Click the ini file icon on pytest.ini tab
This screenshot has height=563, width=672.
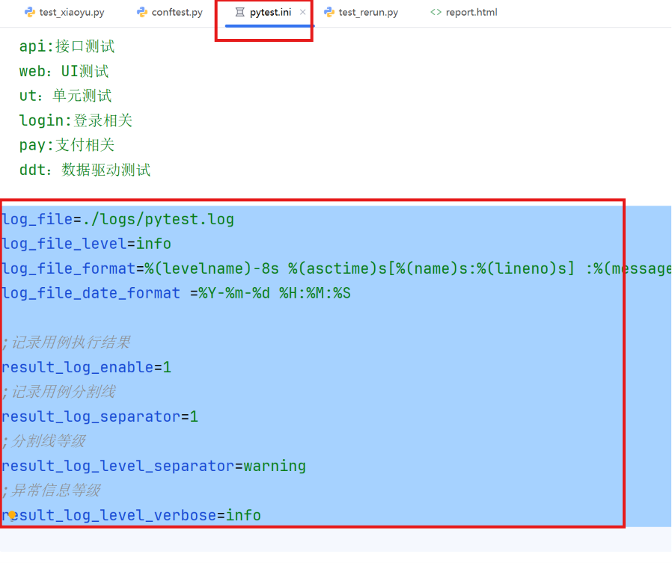coord(239,12)
